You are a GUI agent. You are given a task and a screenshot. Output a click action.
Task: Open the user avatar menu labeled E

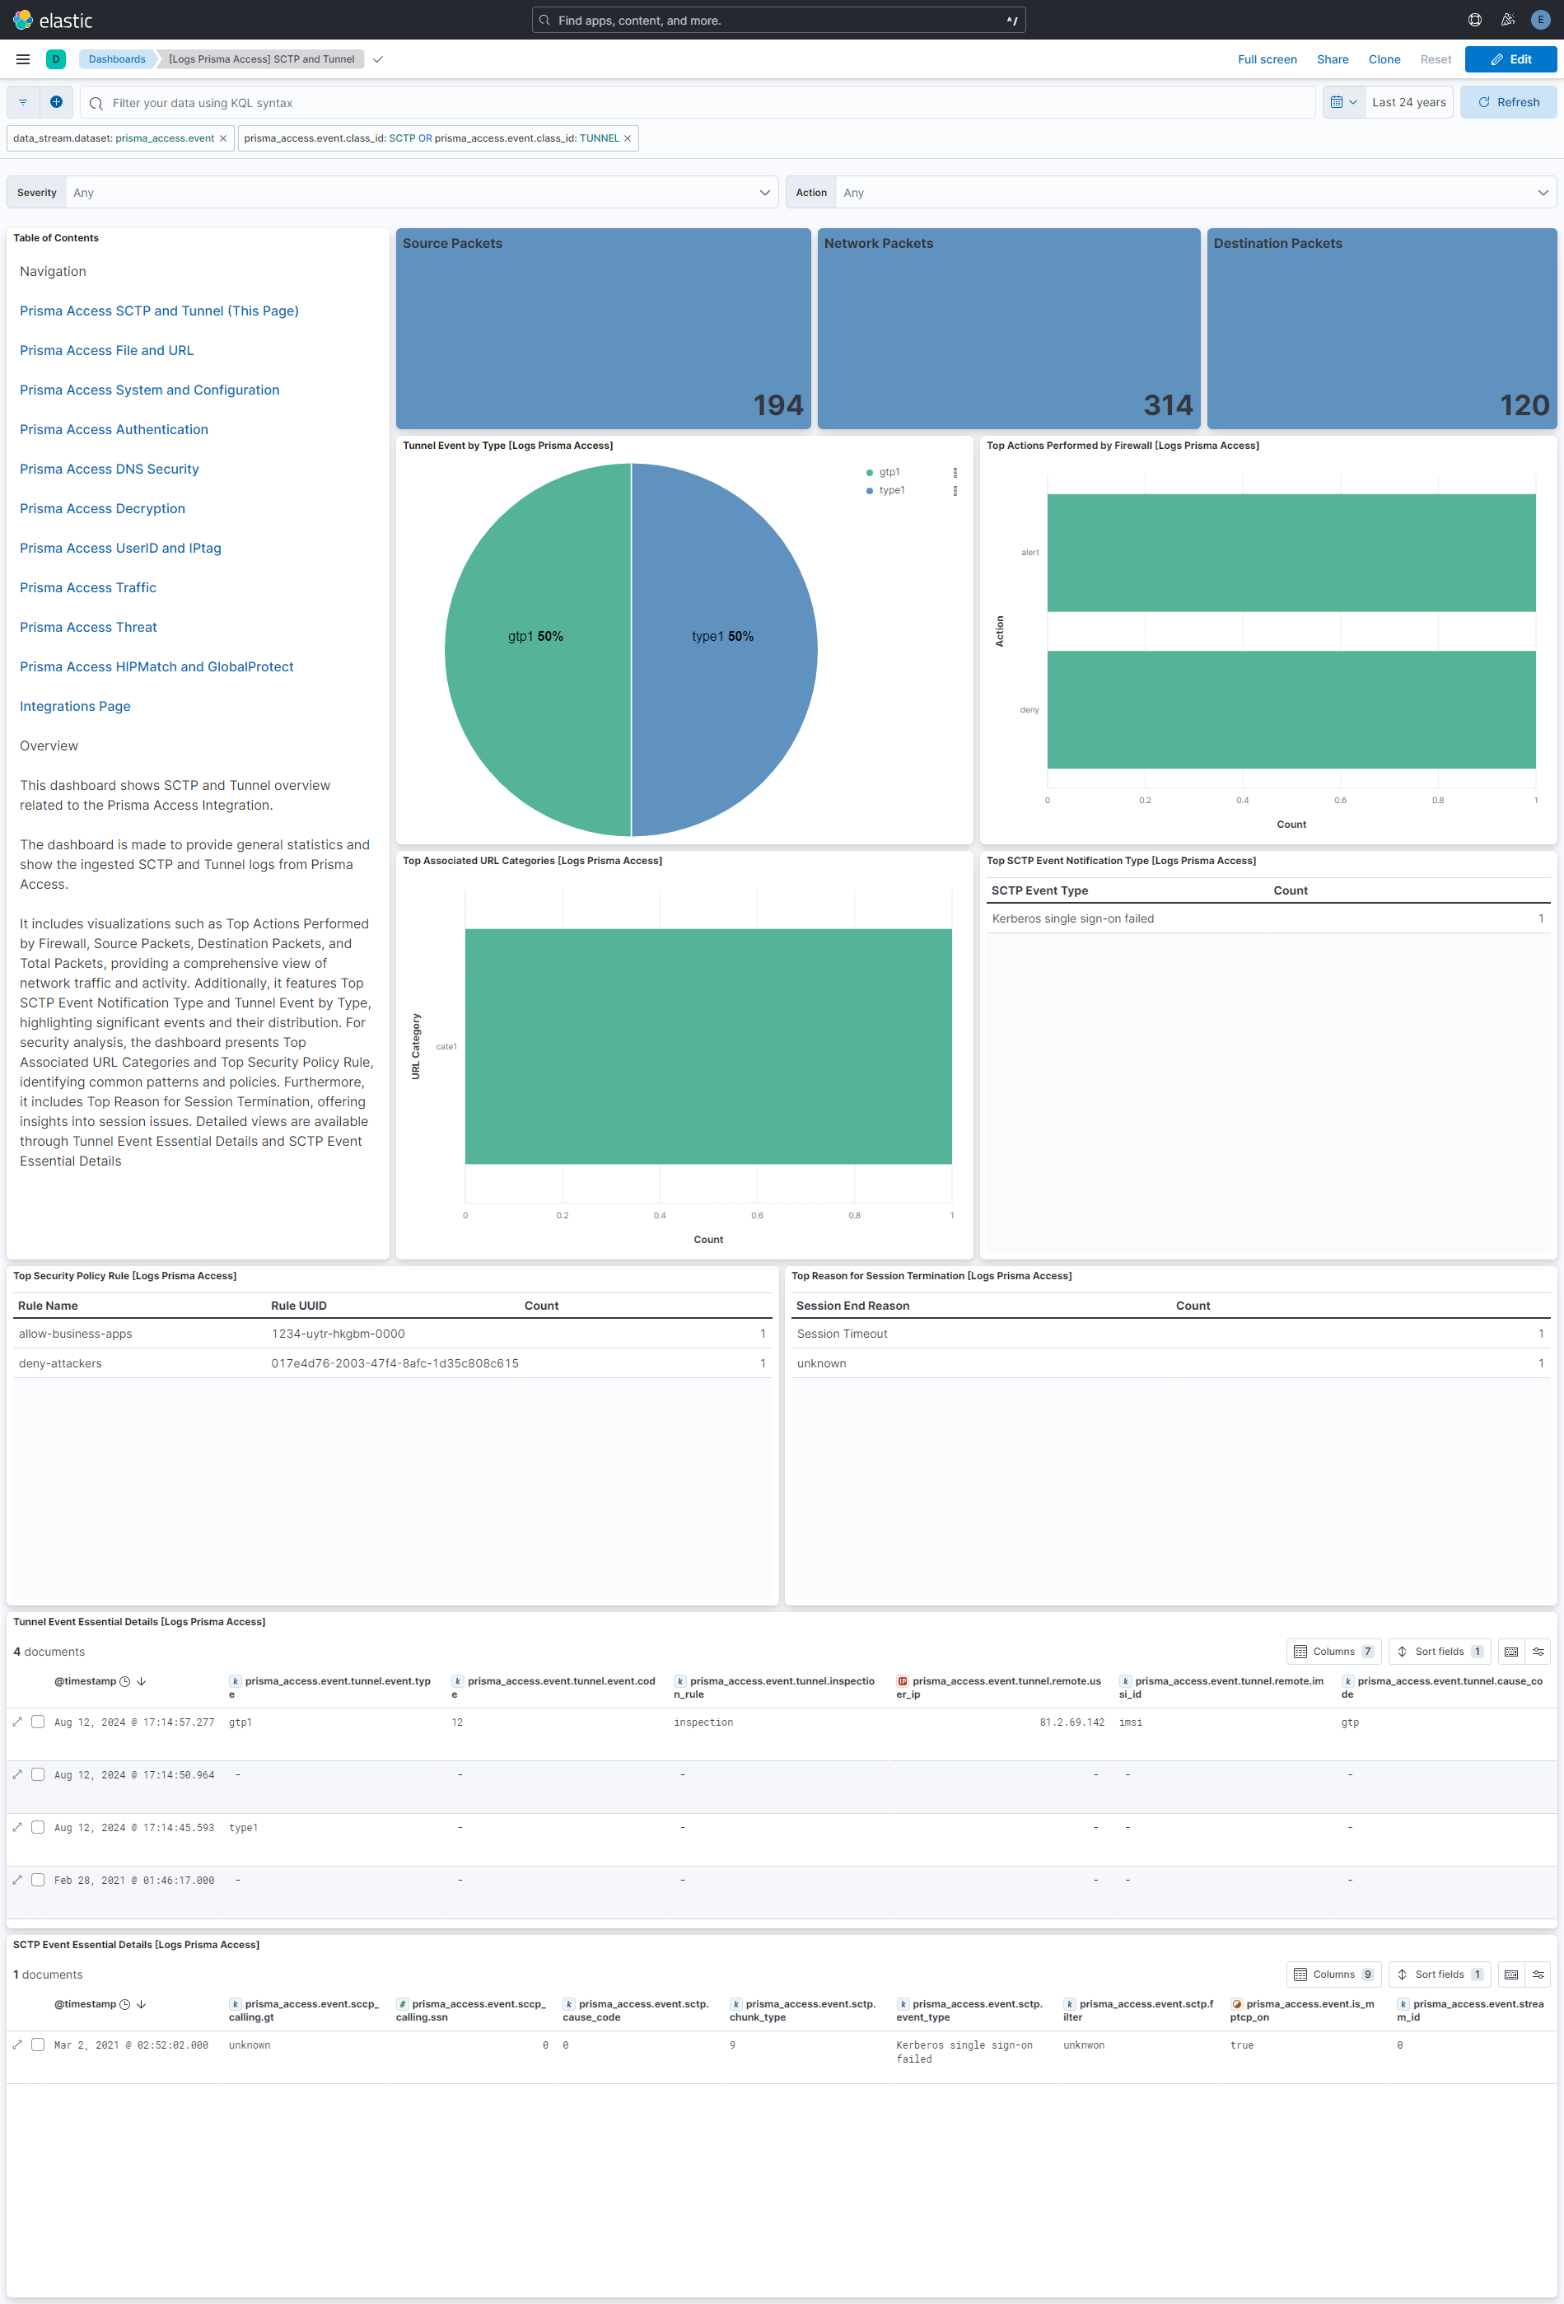coord(1539,19)
